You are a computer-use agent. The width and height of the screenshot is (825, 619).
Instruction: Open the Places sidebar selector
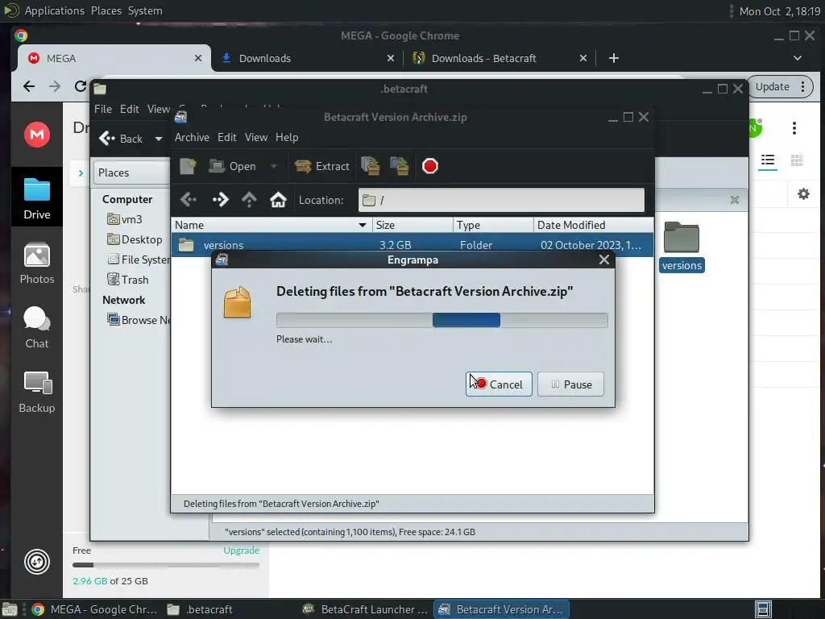click(131, 172)
